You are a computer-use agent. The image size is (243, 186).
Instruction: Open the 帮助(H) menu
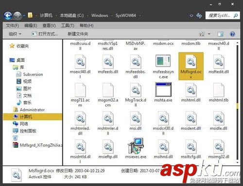click(87, 25)
